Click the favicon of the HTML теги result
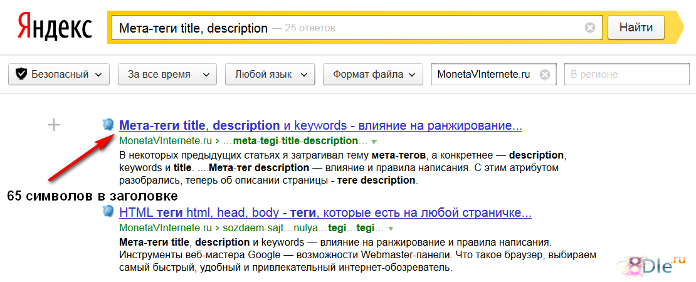This screenshot has width=696, height=282. tap(108, 212)
